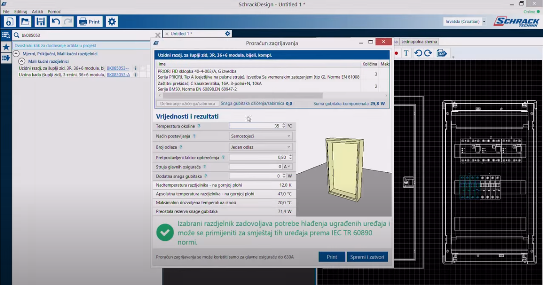
Task: Click the Spremi i zatvori button
Action: pos(367,257)
